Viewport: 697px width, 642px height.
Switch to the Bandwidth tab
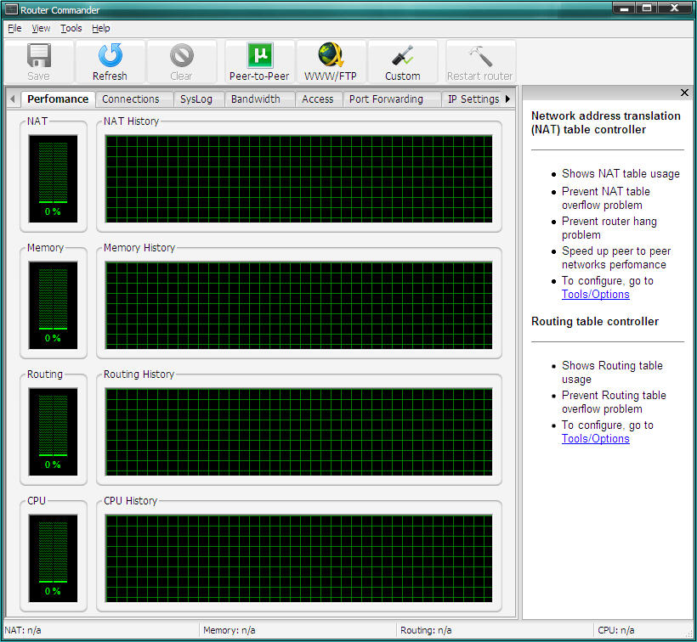[255, 99]
